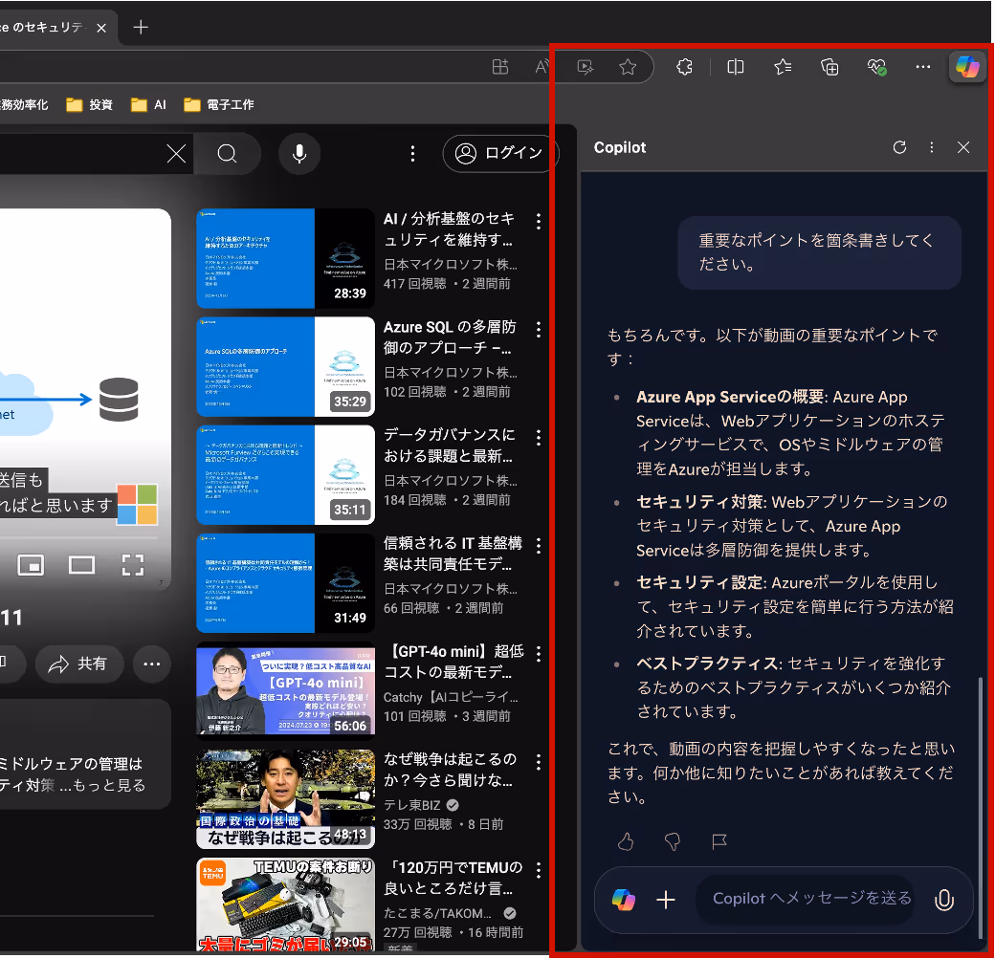Click the video enhance icon in address bar
The width and height of the screenshot is (995, 958).
click(x=586, y=67)
